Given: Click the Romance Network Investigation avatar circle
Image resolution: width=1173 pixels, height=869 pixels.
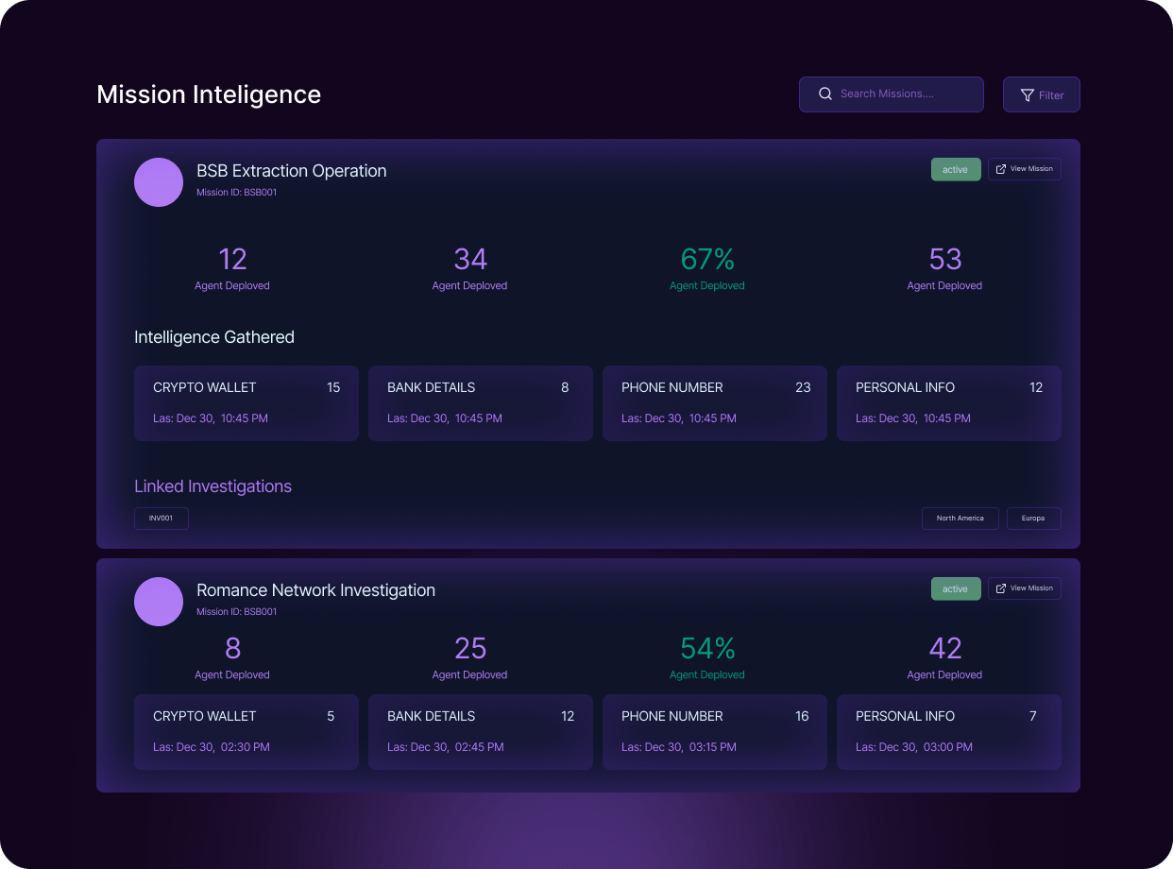Looking at the screenshot, I should [159, 602].
